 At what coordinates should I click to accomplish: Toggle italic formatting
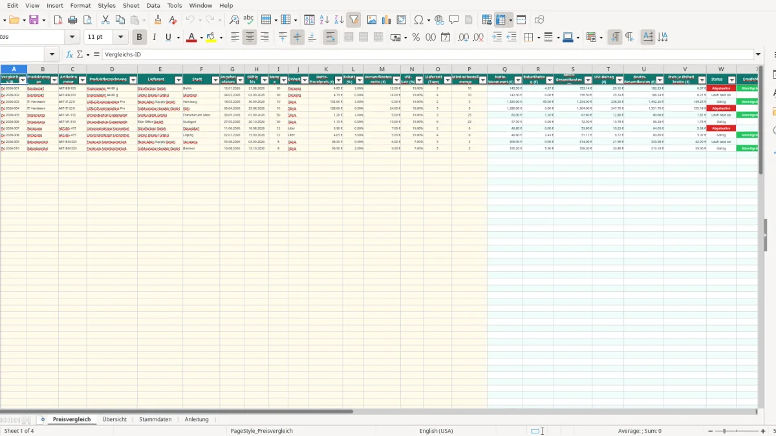(154, 37)
